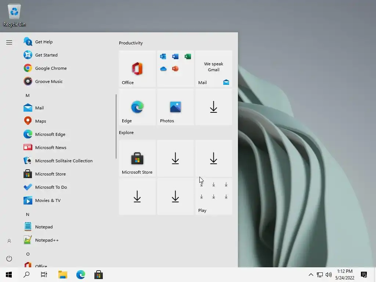Open Task View on the taskbar
This screenshot has width=376, height=282.
pyautogui.click(x=44, y=275)
